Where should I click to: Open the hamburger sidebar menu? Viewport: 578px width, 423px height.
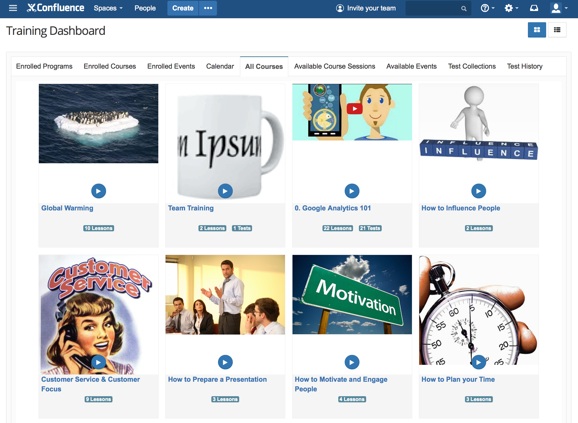point(13,8)
